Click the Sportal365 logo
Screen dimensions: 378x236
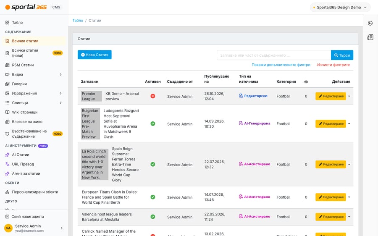pyautogui.click(x=26, y=7)
